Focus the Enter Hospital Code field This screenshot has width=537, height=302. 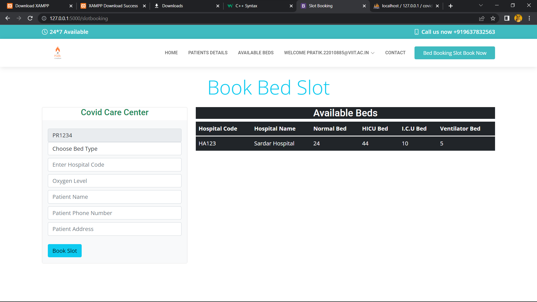[115, 165]
